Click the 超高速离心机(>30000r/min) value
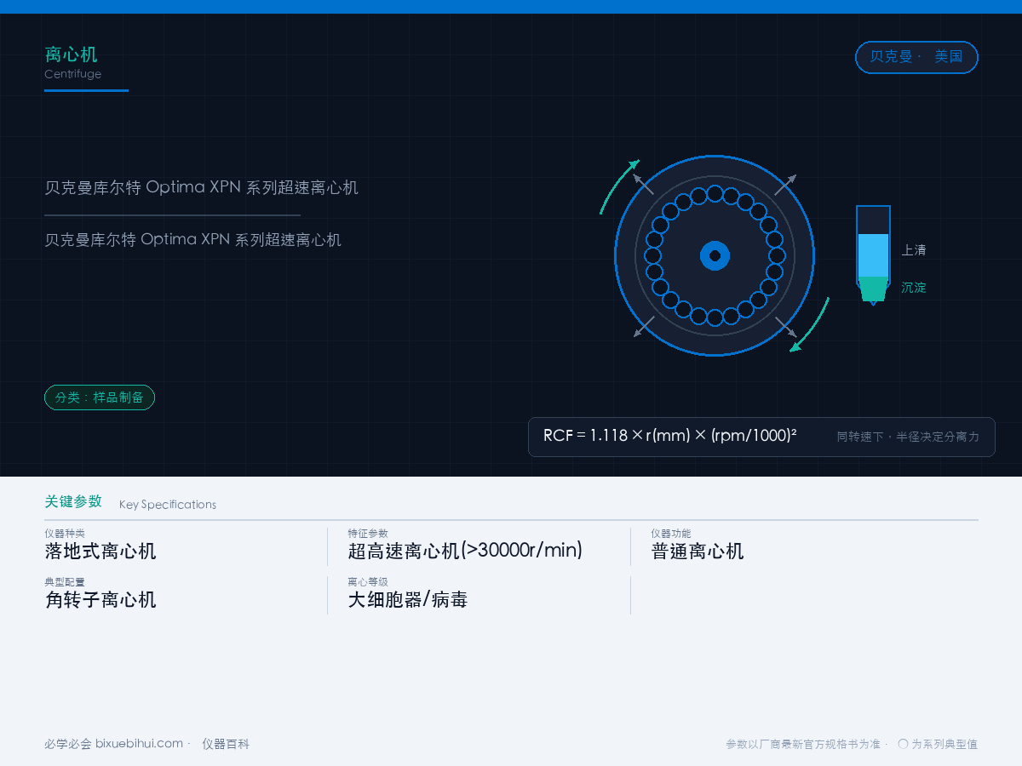Image resolution: width=1022 pixels, height=766 pixels. (x=465, y=551)
